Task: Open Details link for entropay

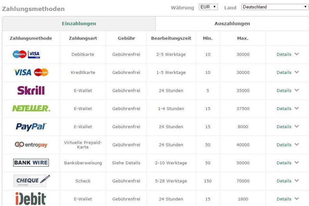Action: click(x=284, y=145)
